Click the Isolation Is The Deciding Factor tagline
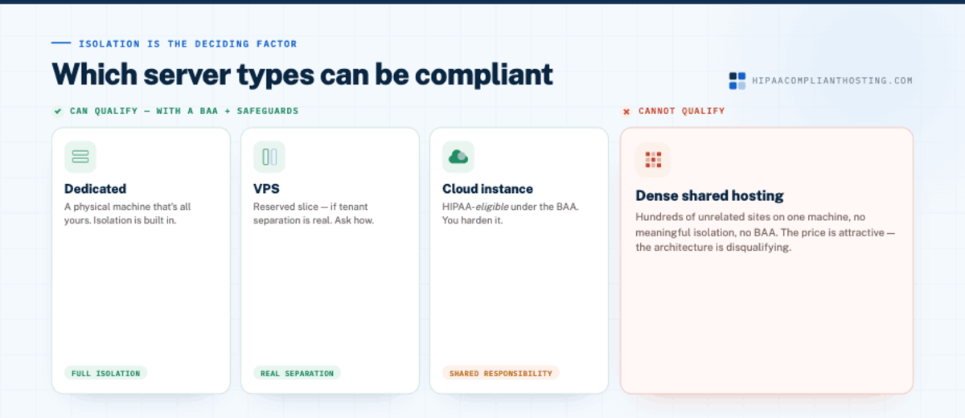This screenshot has width=965, height=418. pyautogui.click(x=187, y=43)
